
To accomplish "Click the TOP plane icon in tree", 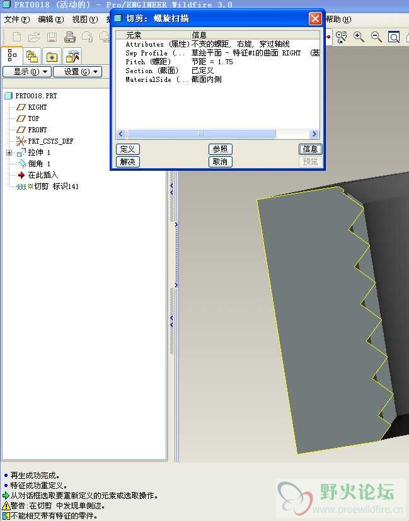I will click(21, 118).
